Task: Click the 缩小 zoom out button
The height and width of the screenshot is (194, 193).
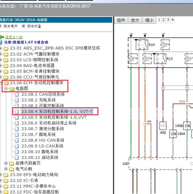Action: click(149, 20)
